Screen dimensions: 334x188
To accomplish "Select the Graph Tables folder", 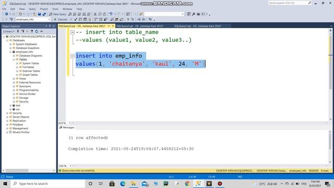I will point(30,75).
